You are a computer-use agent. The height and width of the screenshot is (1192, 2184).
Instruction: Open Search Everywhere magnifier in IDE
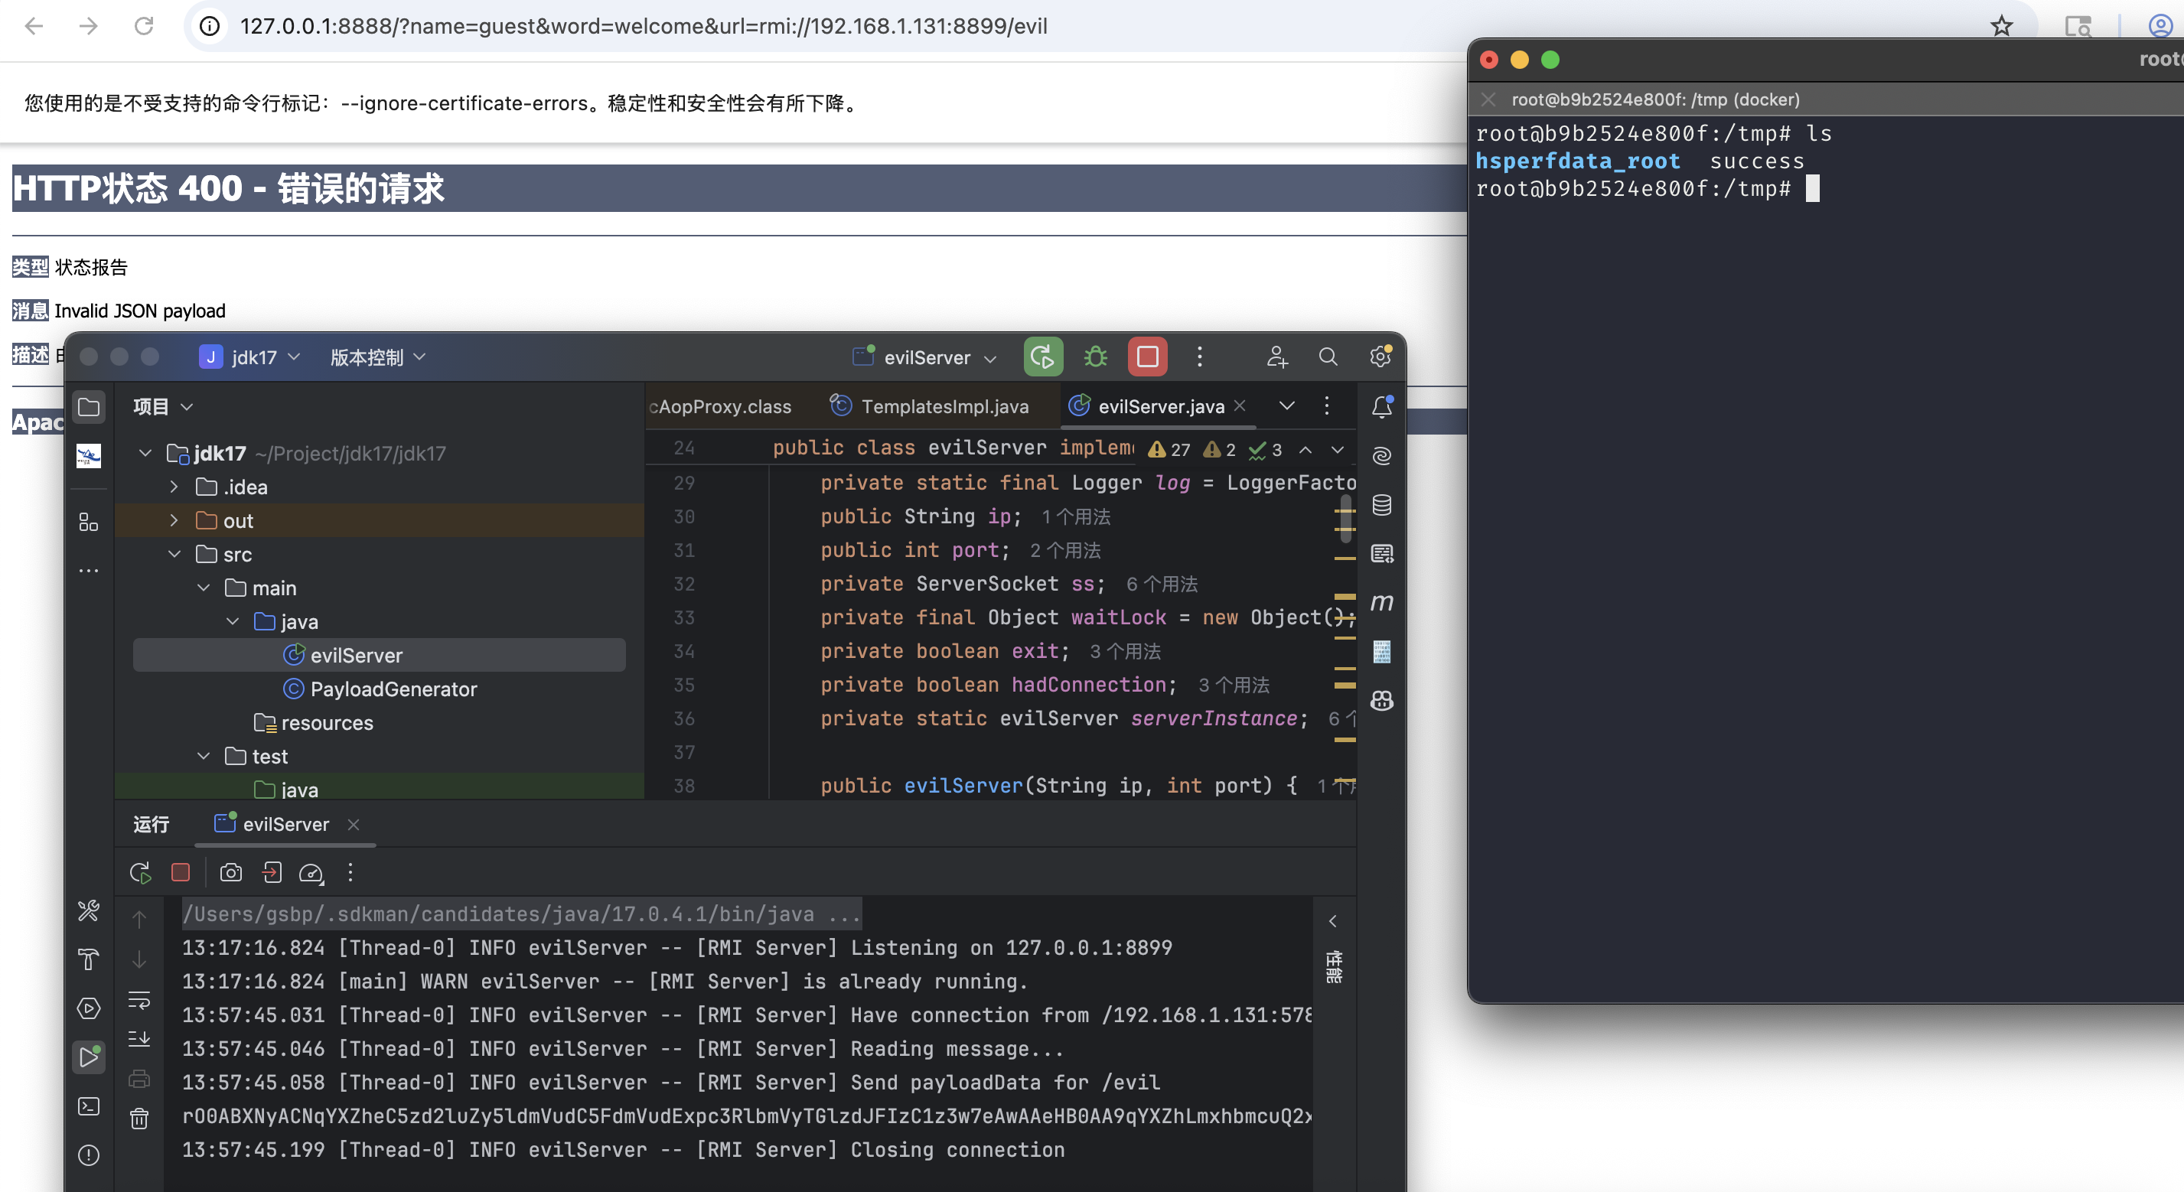pos(1328,357)
